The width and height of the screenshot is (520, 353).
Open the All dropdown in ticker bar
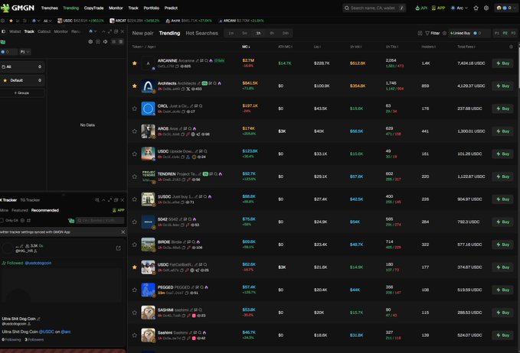(47, 21)
